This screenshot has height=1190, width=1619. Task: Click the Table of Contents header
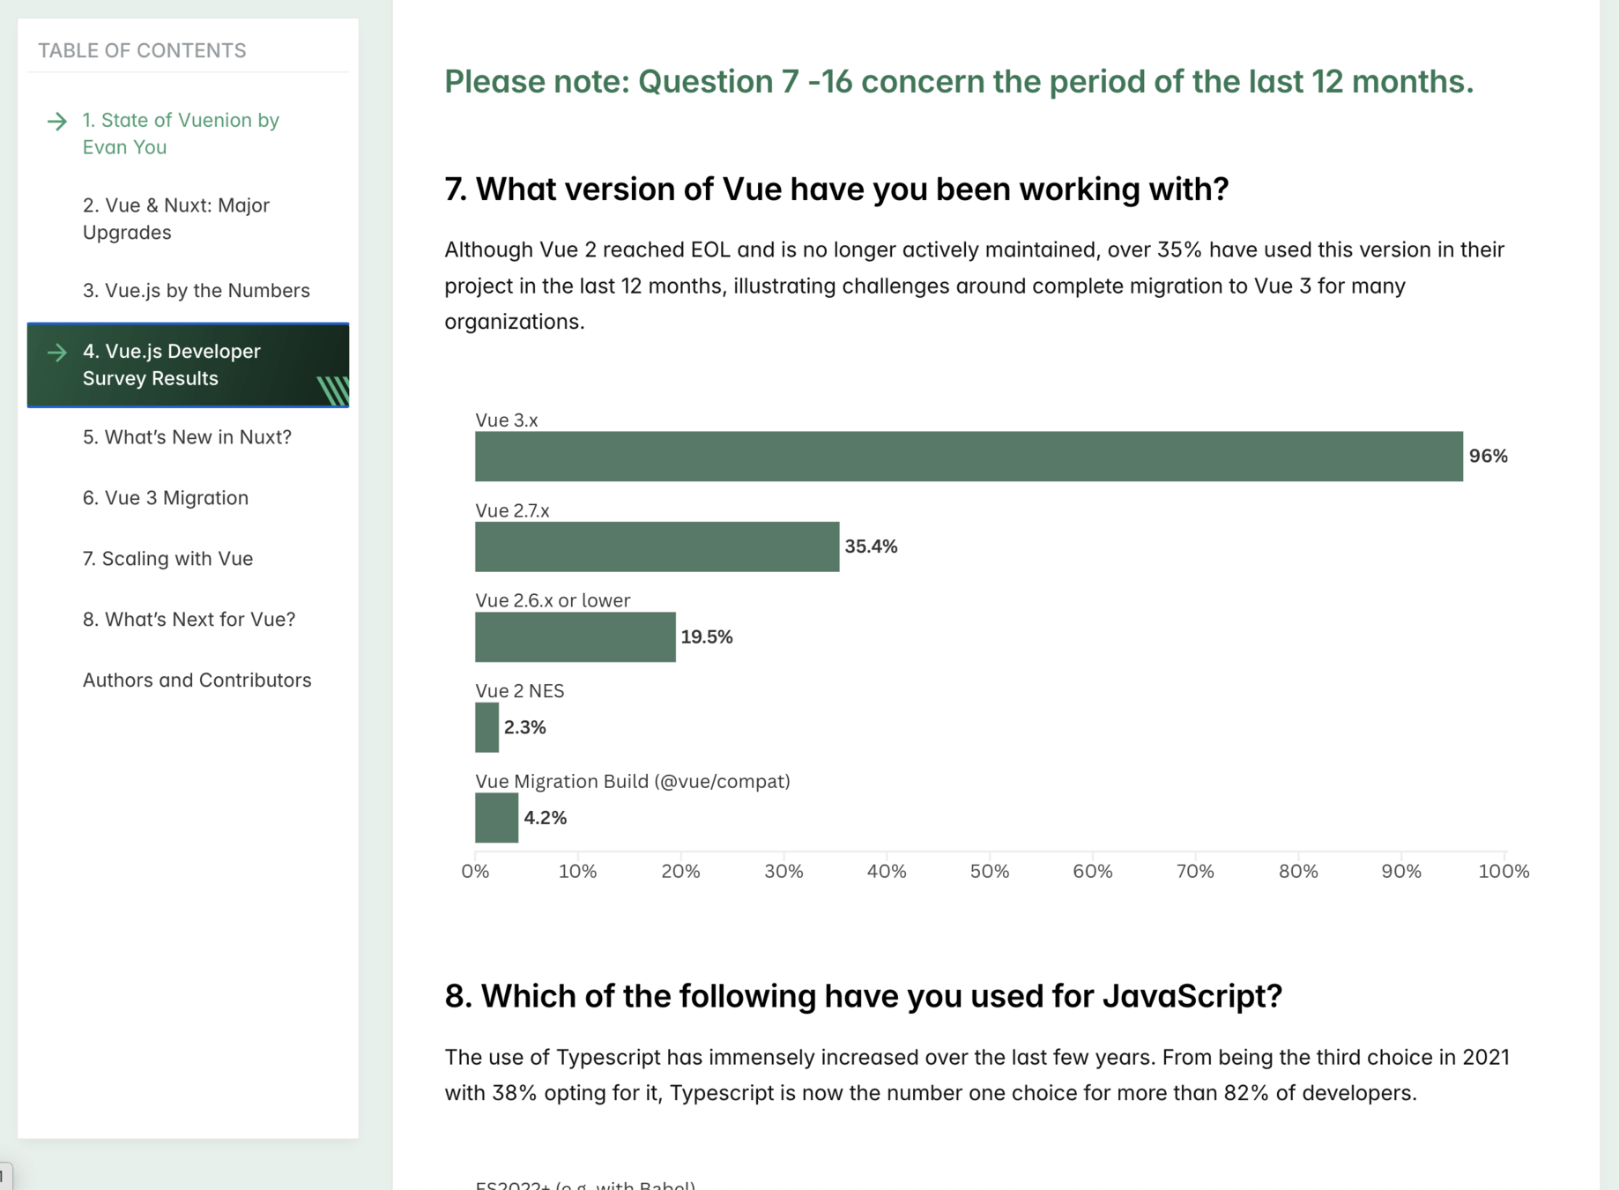pyautogui.click(x=142, y=51)
